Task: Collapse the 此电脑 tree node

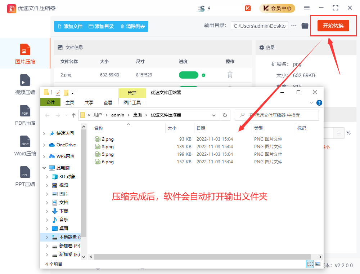Action: [44, 168]
